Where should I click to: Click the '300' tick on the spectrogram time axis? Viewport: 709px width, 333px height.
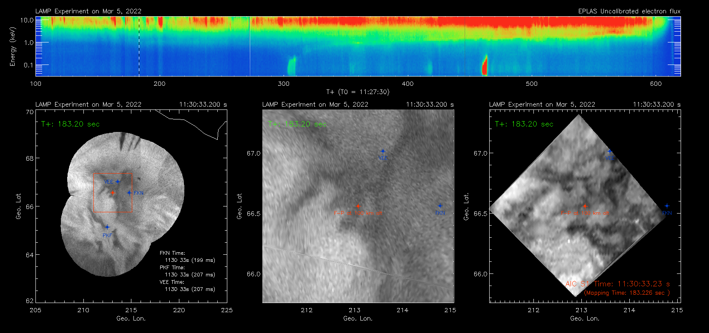point(284,84)
